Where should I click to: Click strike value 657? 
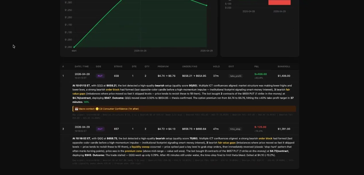(x=116, y=129)
